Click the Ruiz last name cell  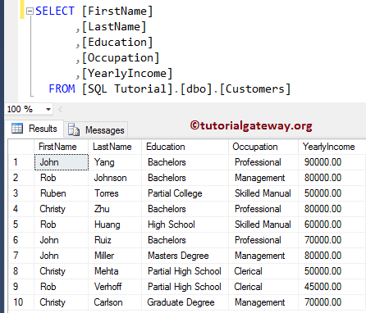[x=115, y=240]
